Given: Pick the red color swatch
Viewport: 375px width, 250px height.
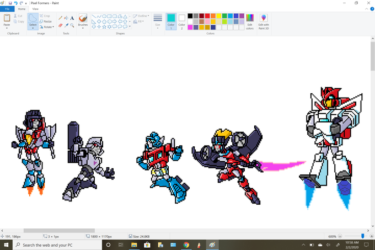Looking at the screenshot, I should click(207, 16).
